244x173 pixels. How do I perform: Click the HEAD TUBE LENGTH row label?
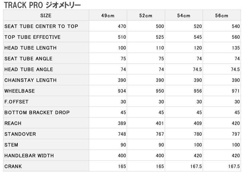(x=30, y=48)
